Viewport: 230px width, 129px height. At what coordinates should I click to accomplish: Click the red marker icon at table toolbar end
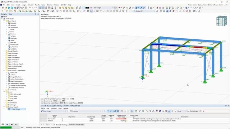point(204,111)
